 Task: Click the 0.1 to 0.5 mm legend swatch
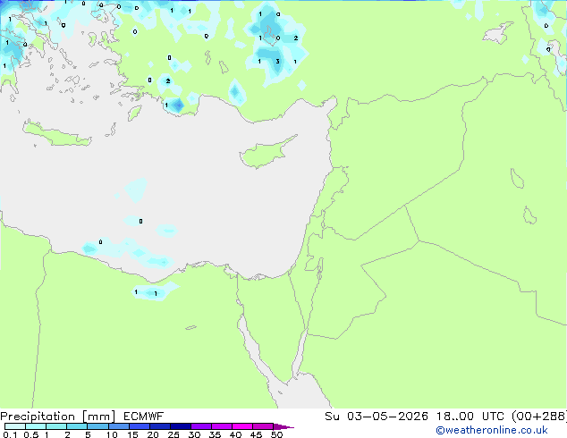[x=15, y=426]
